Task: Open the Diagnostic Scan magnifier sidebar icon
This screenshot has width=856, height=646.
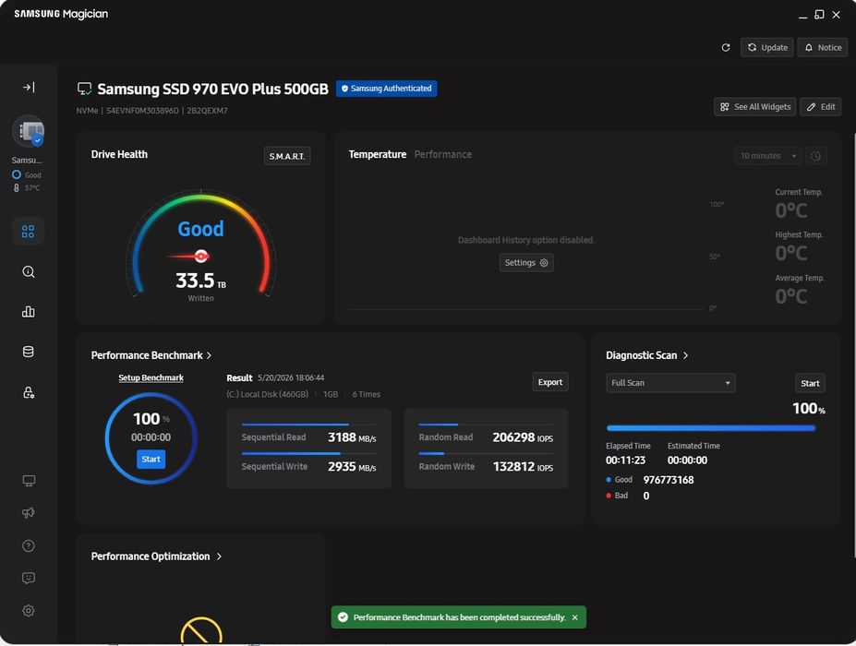Action: point(29,271)
